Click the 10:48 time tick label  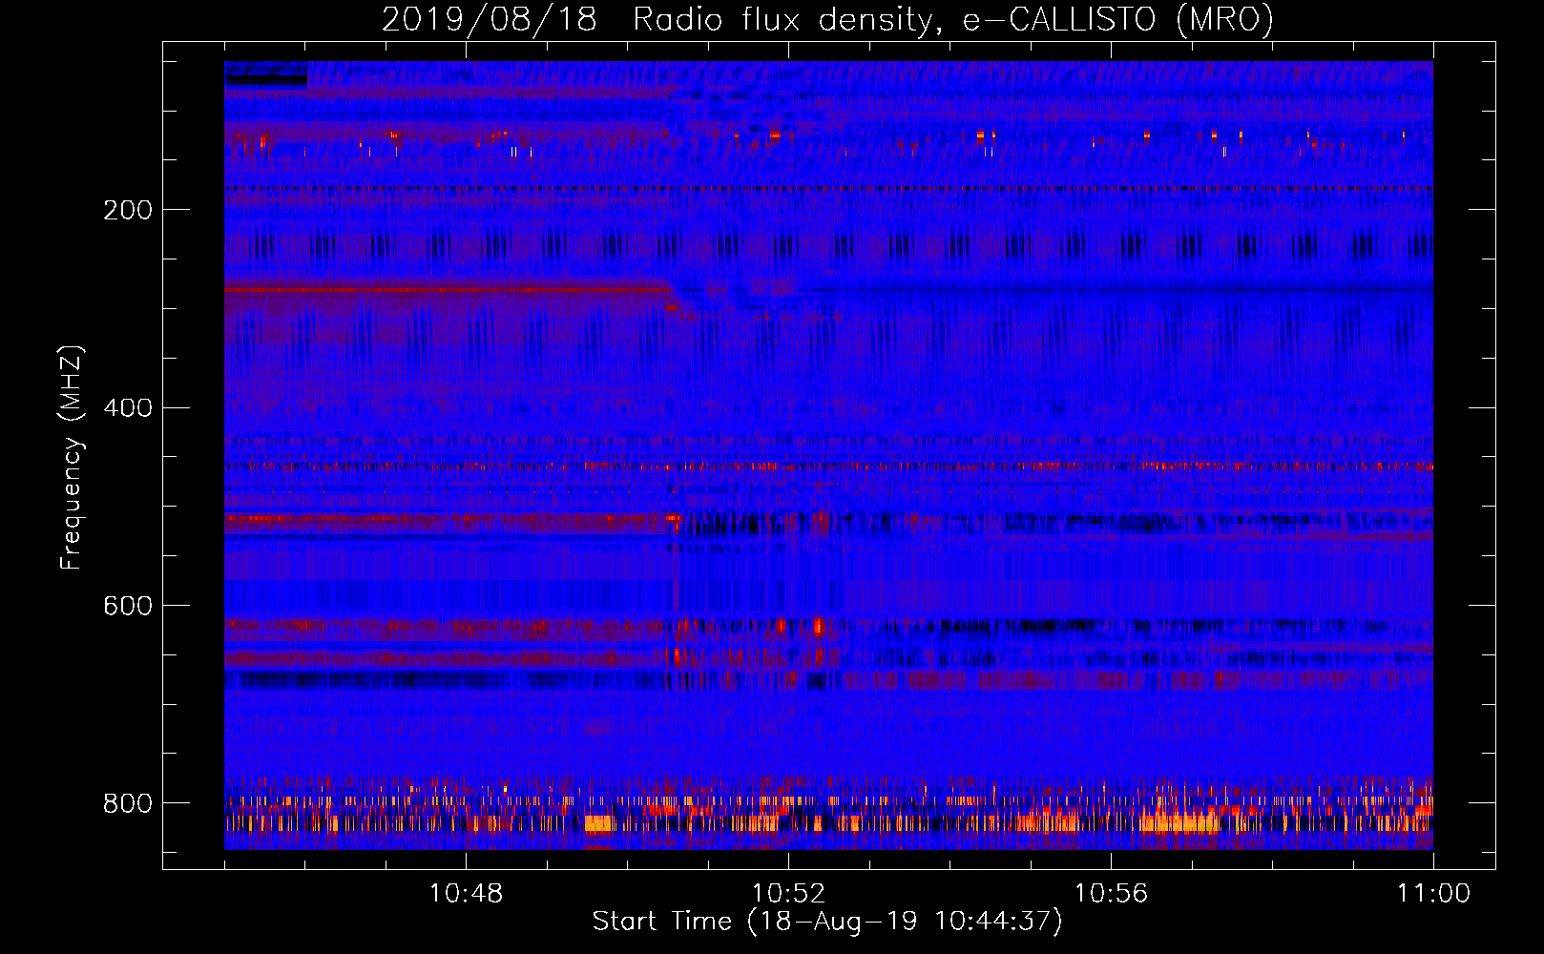point(466,894)
